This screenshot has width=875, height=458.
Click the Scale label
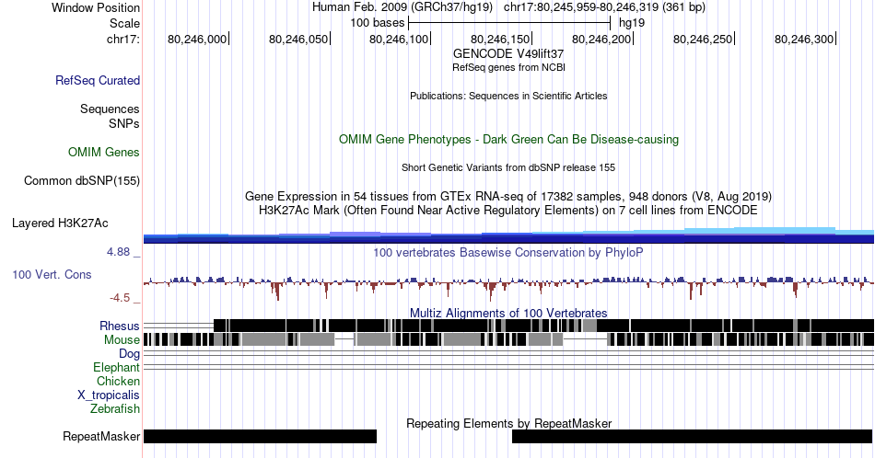click(x=125, y=23)
